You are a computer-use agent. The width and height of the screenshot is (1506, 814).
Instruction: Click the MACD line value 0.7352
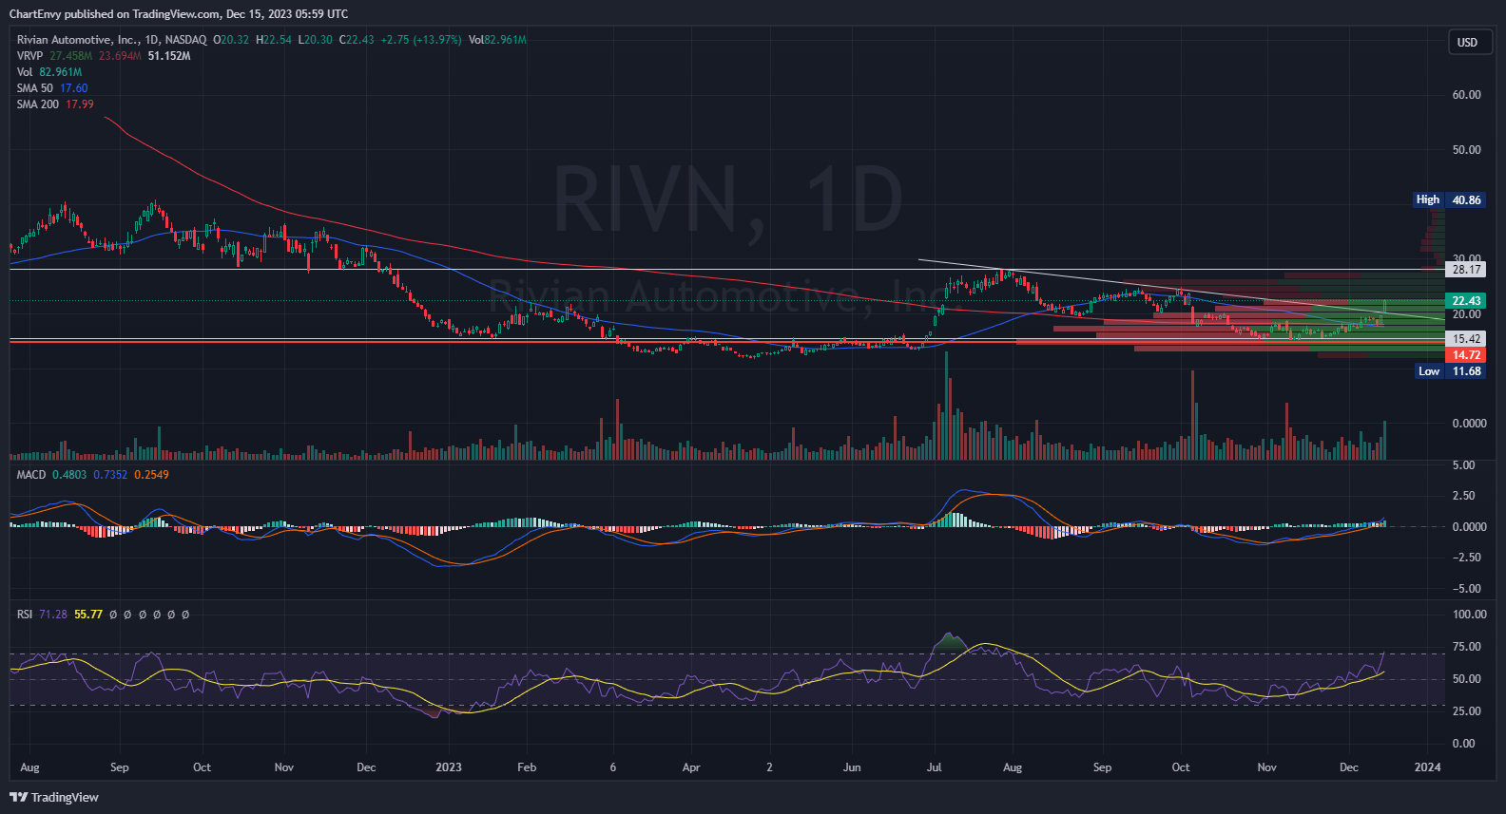click(x=110, y=475)
